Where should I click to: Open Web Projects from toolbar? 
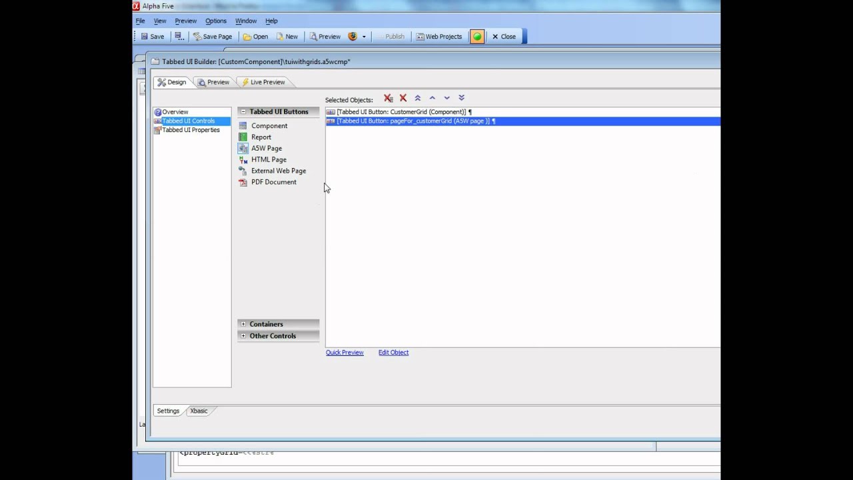pos(438,37)
